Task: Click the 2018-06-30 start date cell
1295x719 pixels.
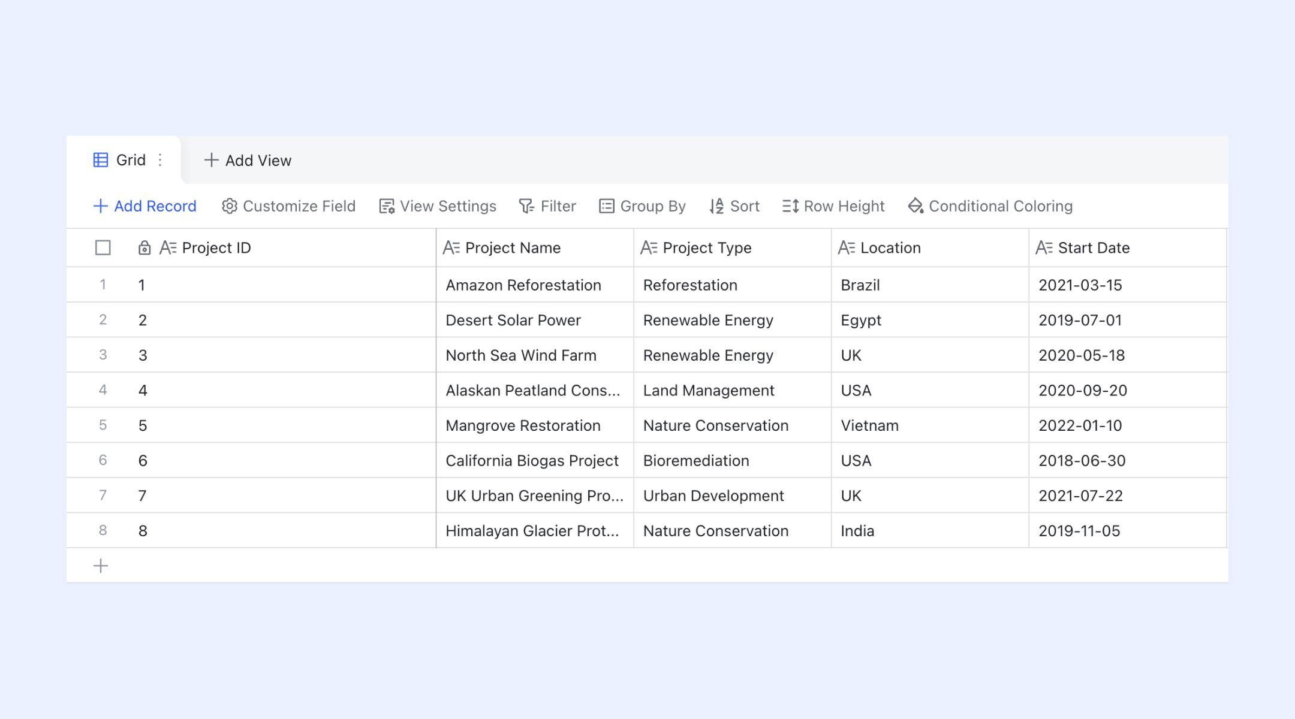Action: (1128, 460)
